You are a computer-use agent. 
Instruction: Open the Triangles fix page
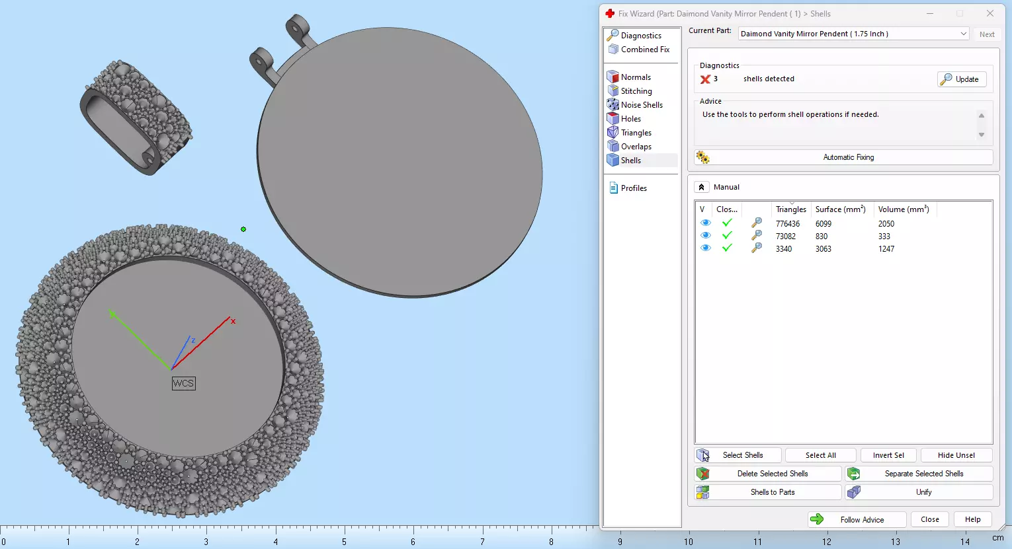click(x=636, y=133)
